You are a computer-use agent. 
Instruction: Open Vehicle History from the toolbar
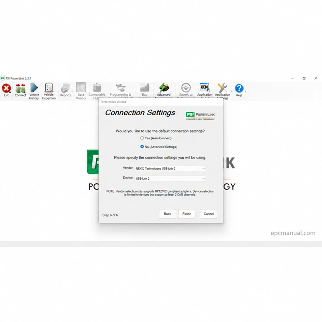tap(34, 88)
